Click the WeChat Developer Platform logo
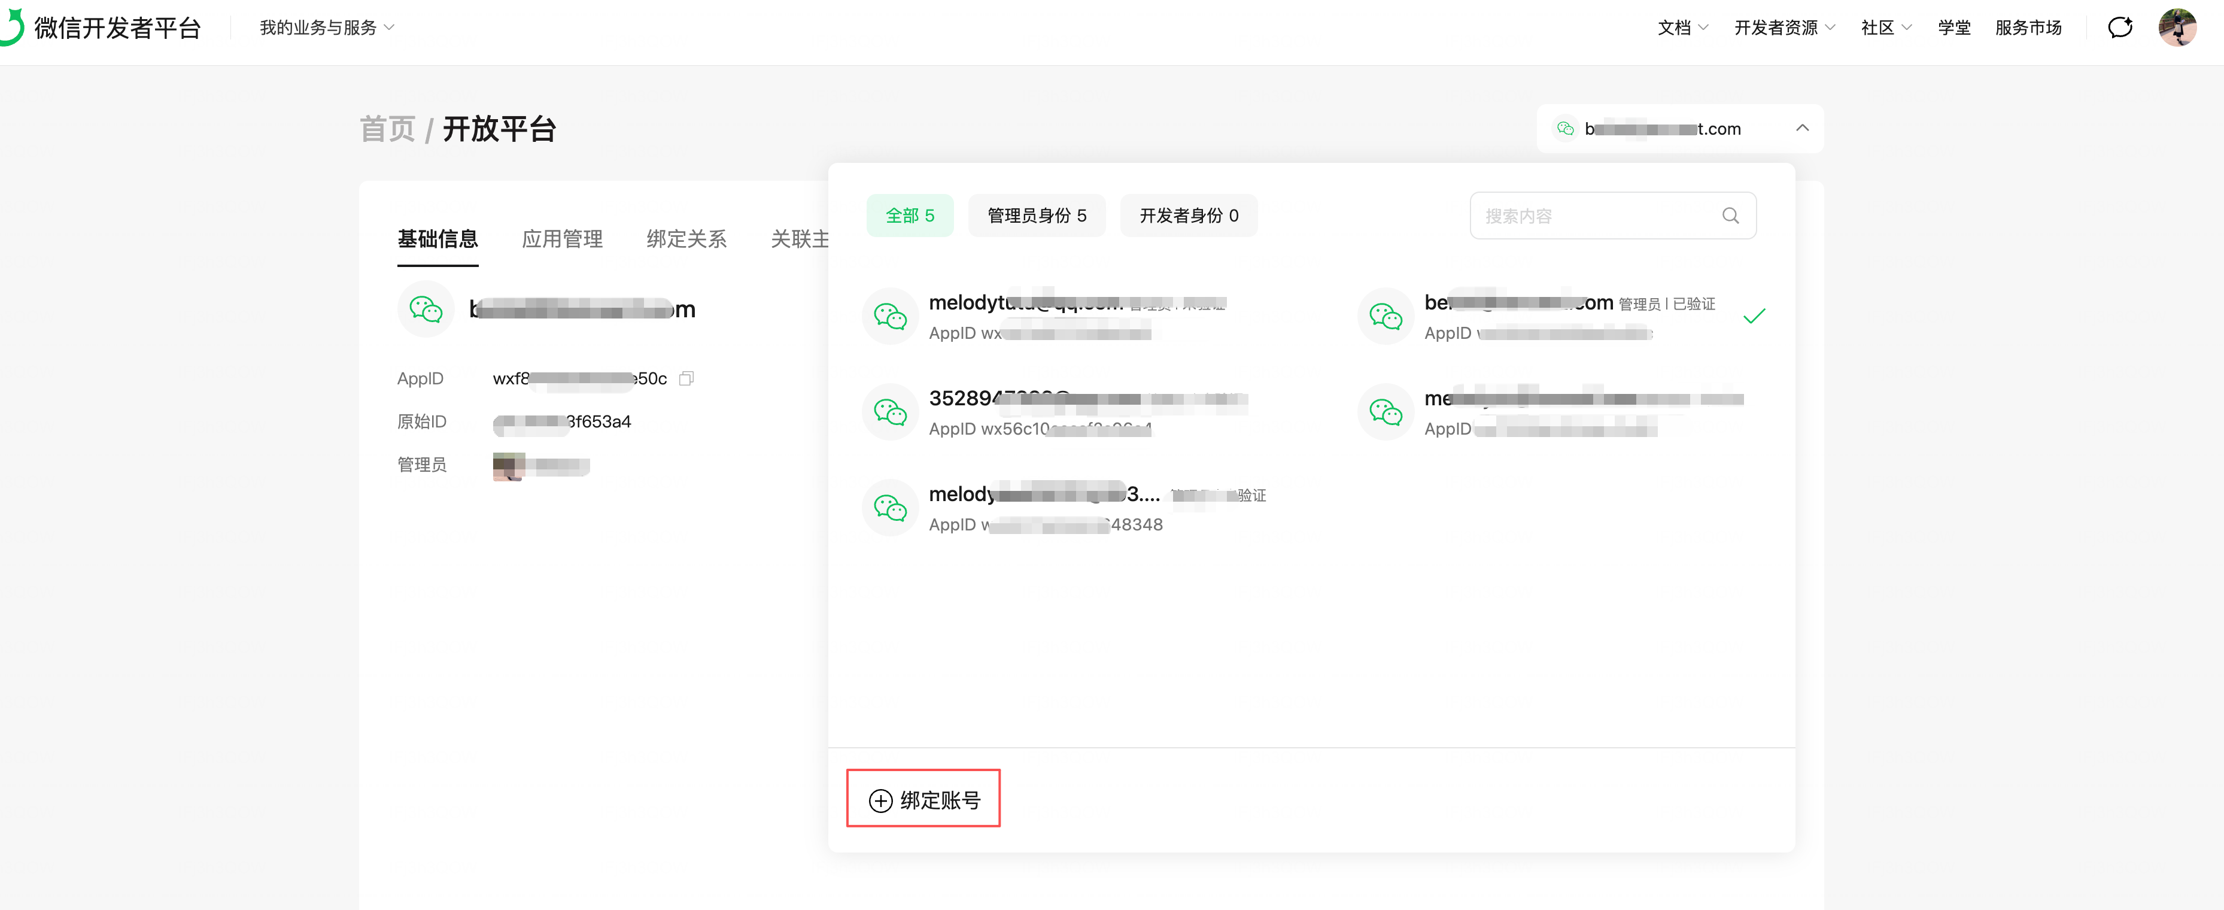 pos(104,28)
